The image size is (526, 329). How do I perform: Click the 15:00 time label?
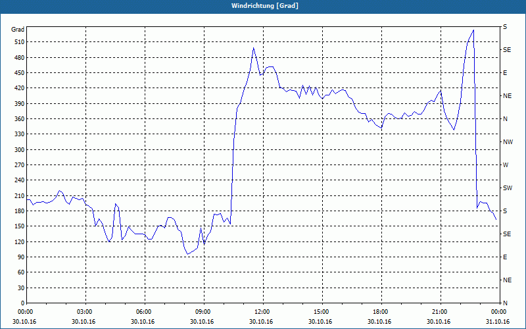click(322, 312)
